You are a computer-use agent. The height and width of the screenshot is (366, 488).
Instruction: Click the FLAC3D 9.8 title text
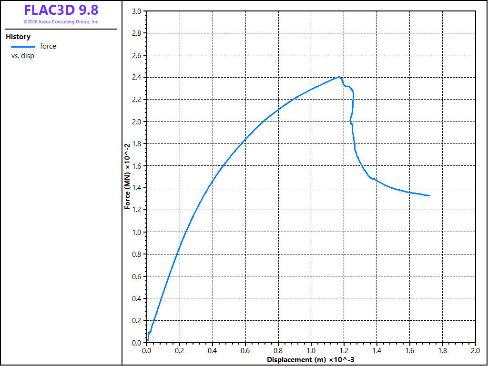pos(61,10)
